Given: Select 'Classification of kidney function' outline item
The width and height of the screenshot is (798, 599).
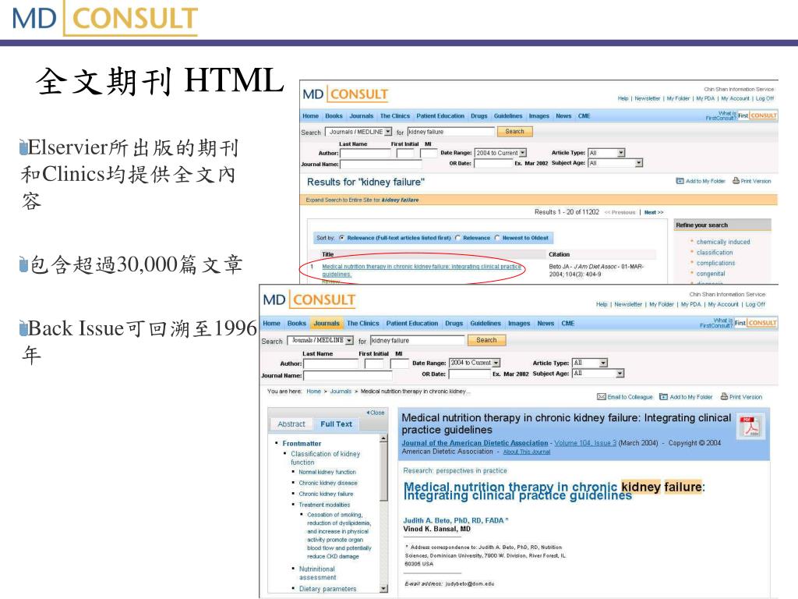Looking at the screenshot, I should [x=325, y=458].
